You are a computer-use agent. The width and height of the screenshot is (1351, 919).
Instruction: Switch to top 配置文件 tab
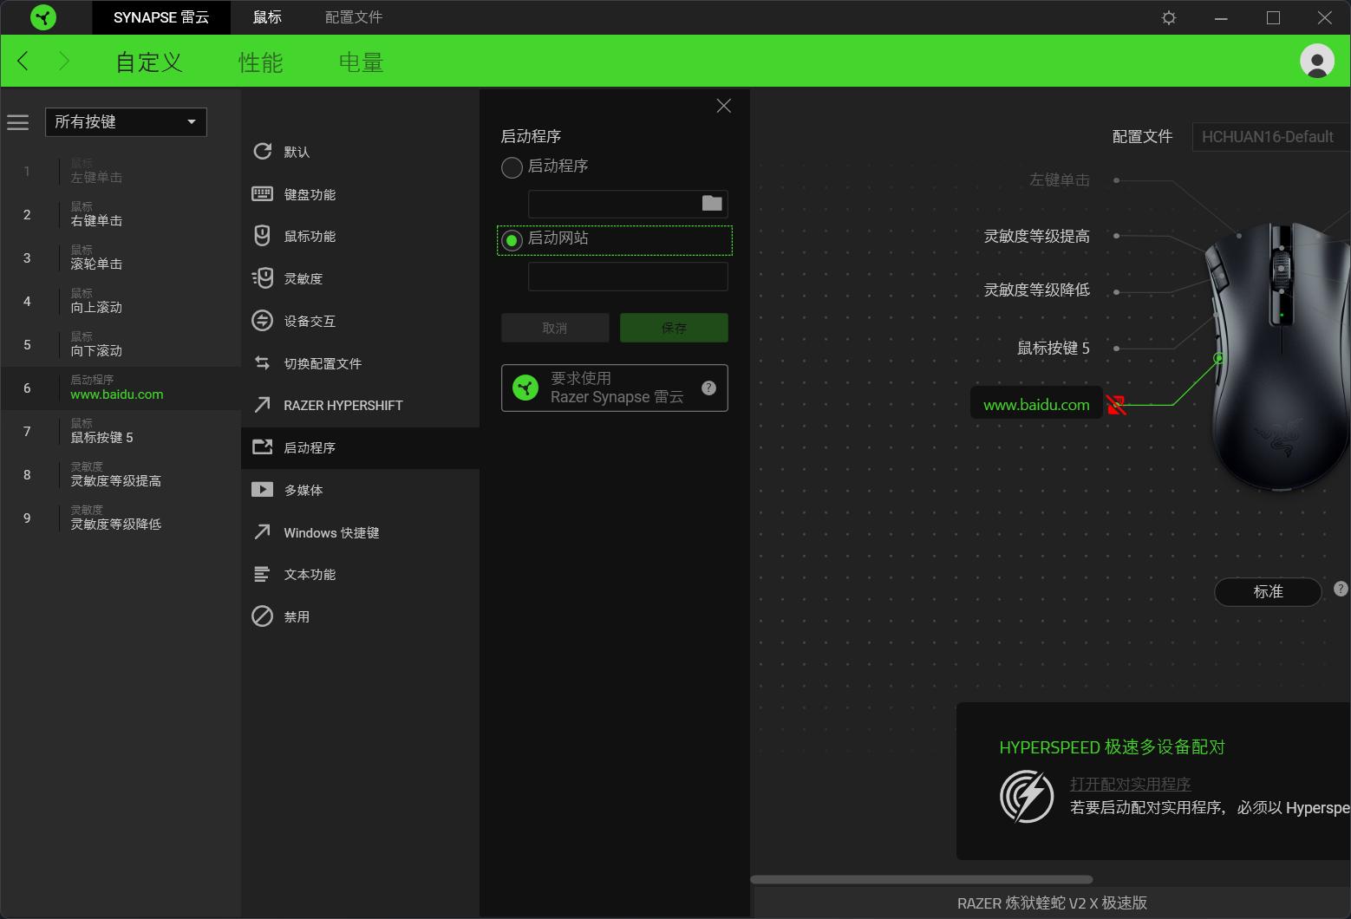(354, 17)
